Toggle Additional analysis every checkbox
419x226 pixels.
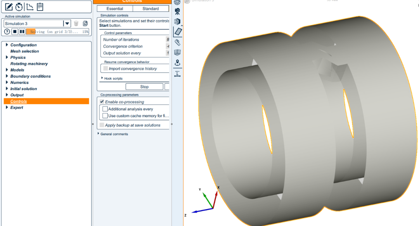(x=105, y=109)
